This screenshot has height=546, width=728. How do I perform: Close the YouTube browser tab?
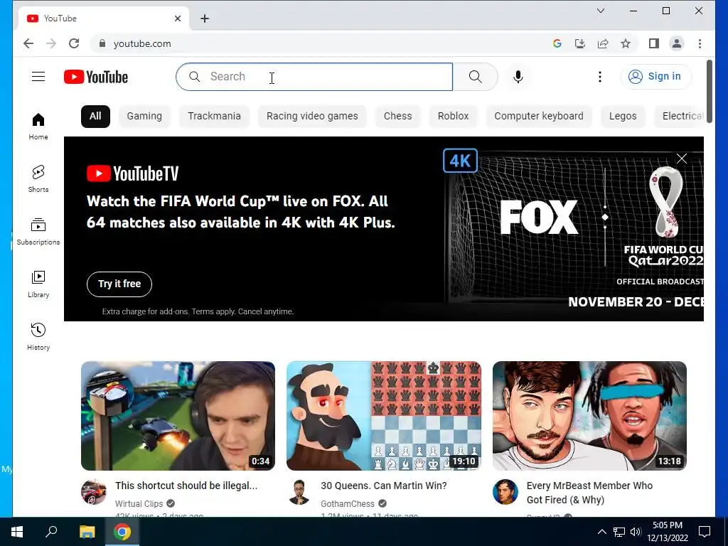178,18
